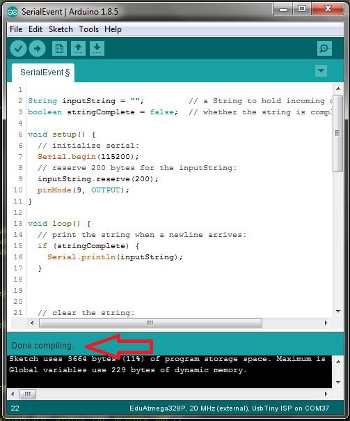350x421 pixels.
Task: Create a new sketch with New icon
Action: 59,49
